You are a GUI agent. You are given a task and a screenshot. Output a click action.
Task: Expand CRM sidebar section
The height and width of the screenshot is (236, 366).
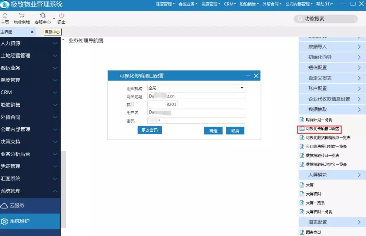[30, 92]
